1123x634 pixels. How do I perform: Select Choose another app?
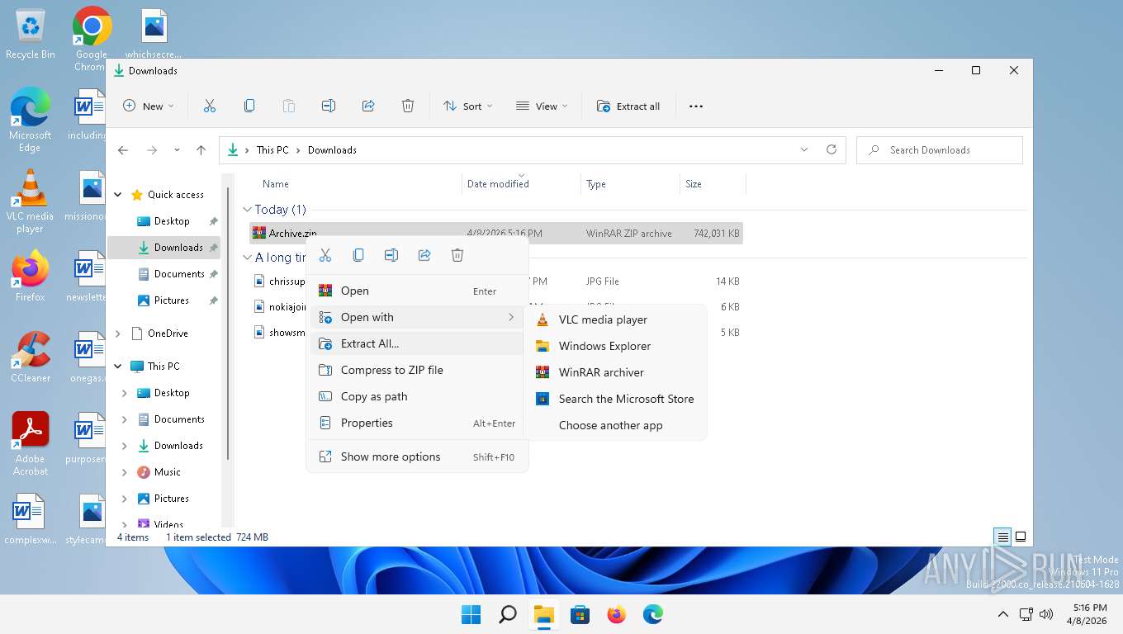click(615, 425)
